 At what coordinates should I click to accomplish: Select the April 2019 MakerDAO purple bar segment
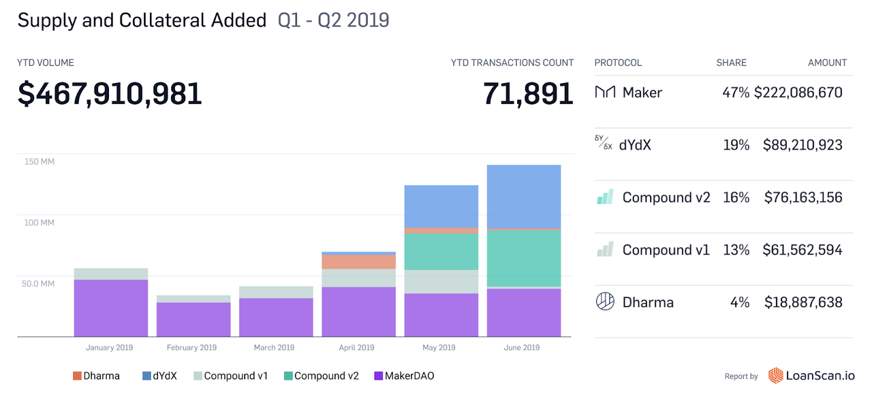(x=359, y=312)
